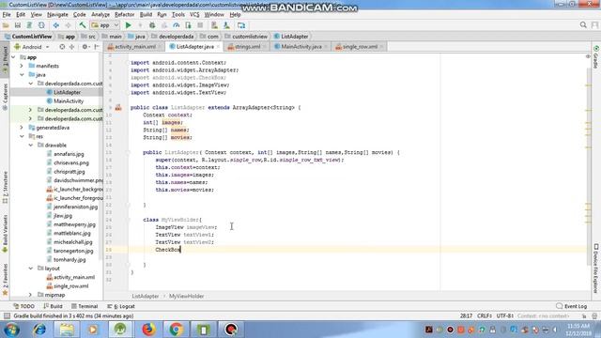
Task: Open the TODO tool window
Action: coord(23,306)
